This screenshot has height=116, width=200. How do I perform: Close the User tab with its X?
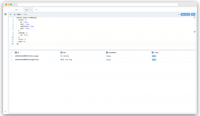(21, 10)
